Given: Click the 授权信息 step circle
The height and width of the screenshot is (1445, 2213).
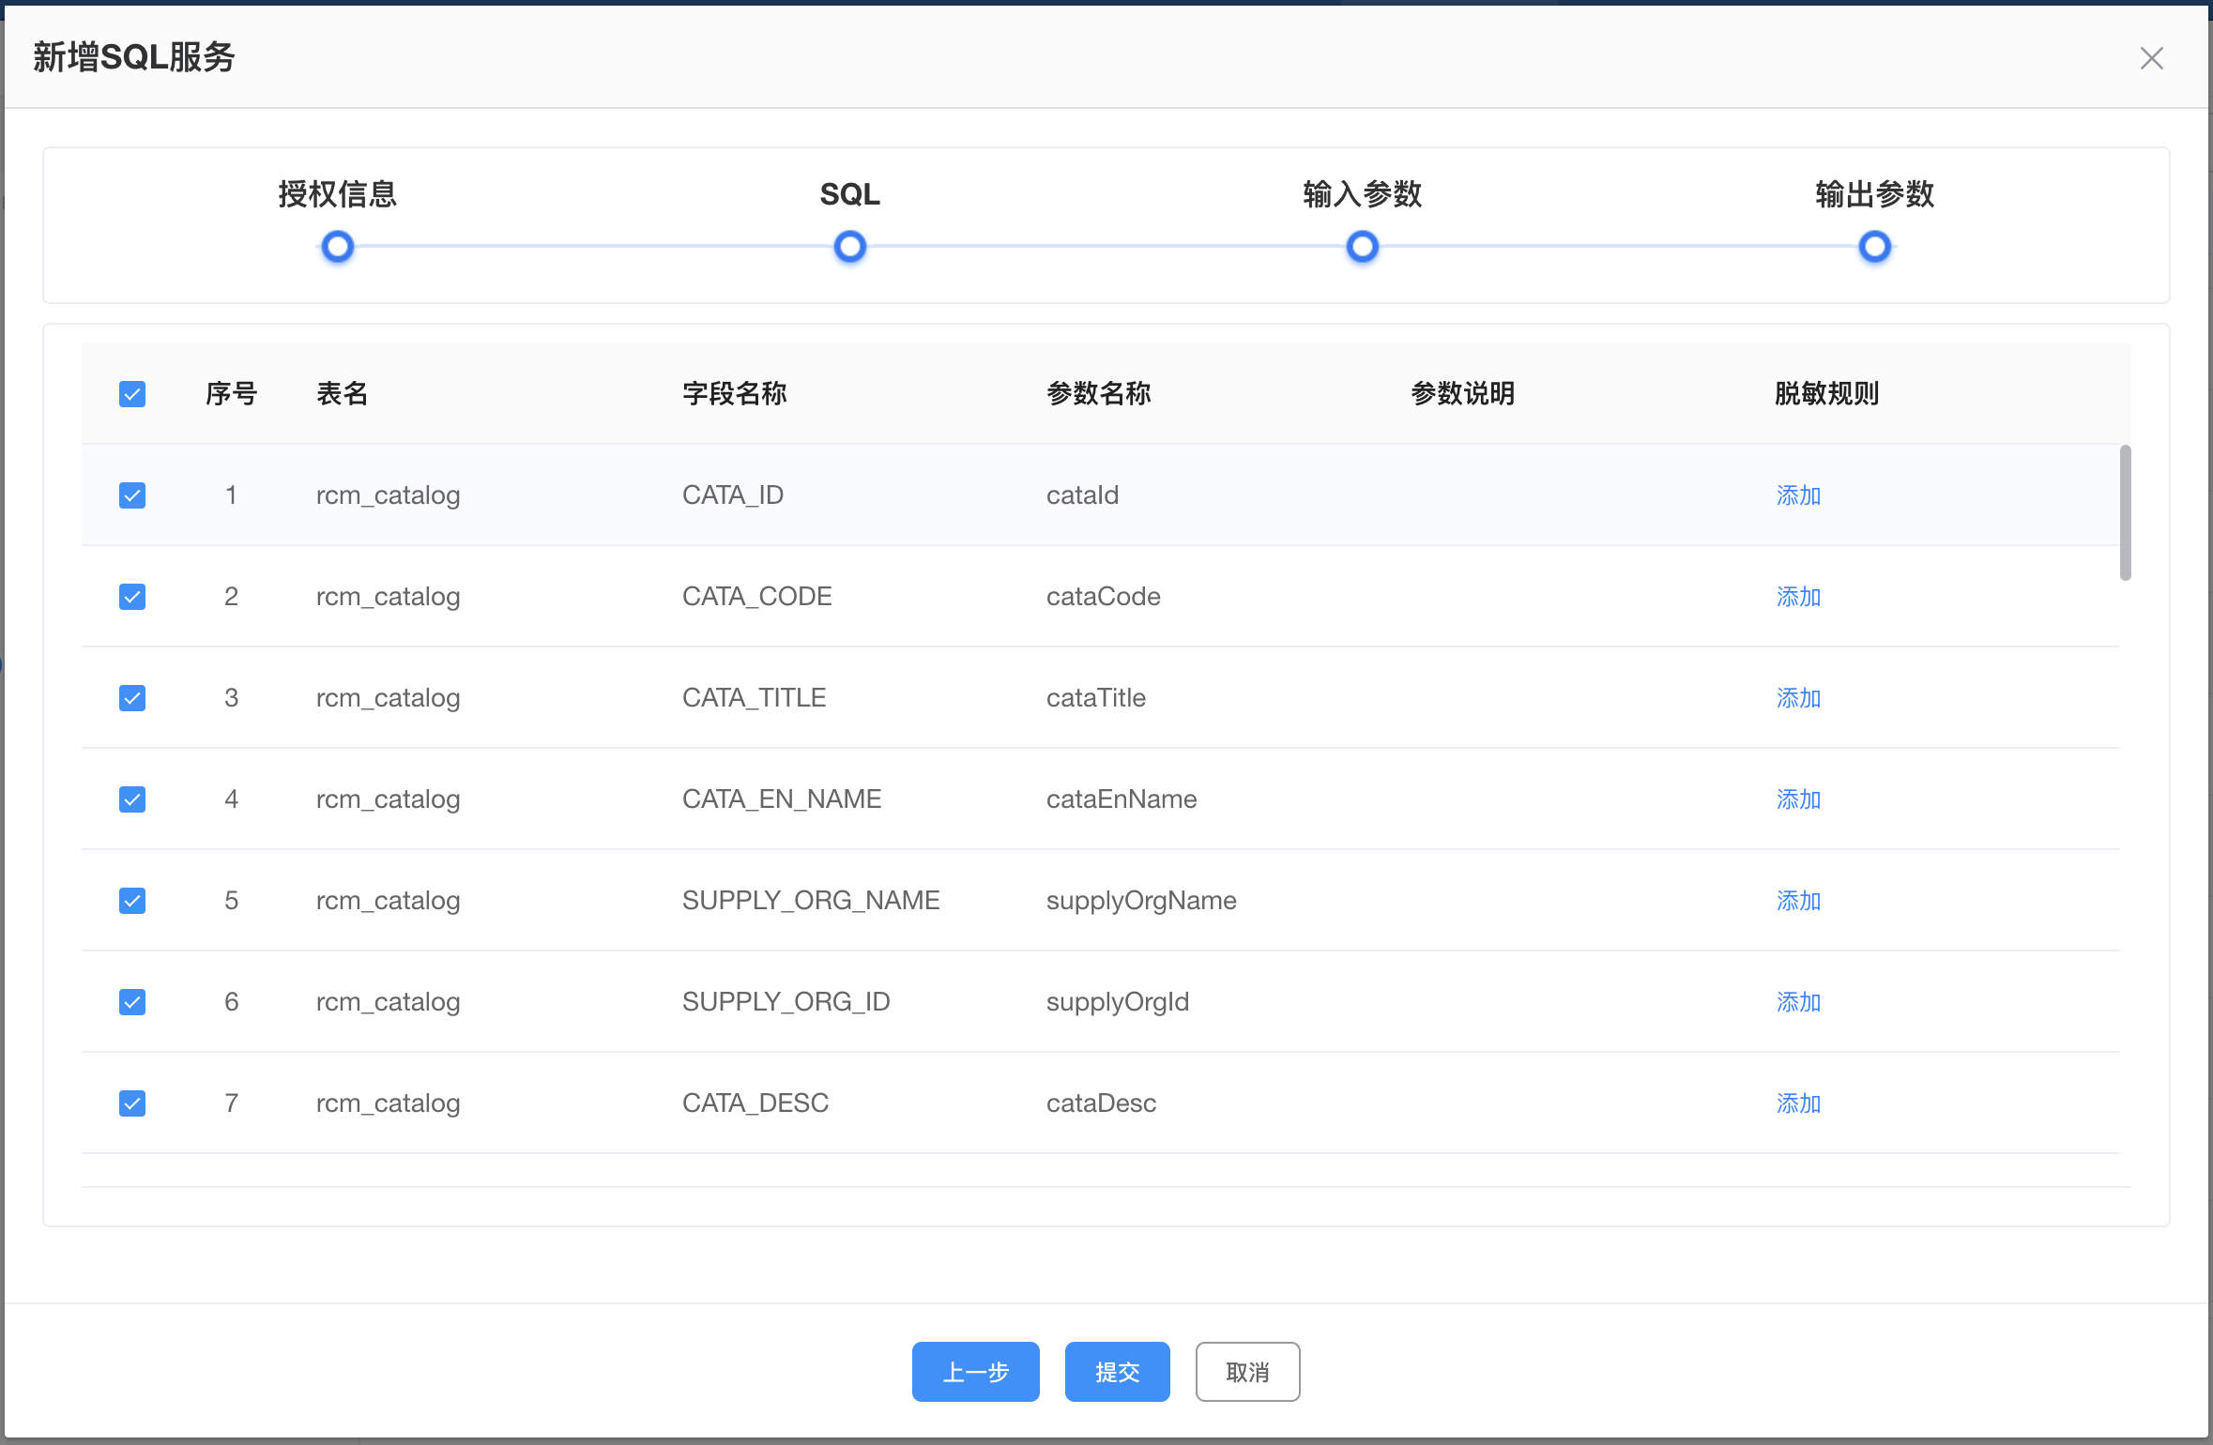Looking at the screenshot, I should (x=337, y=247).
